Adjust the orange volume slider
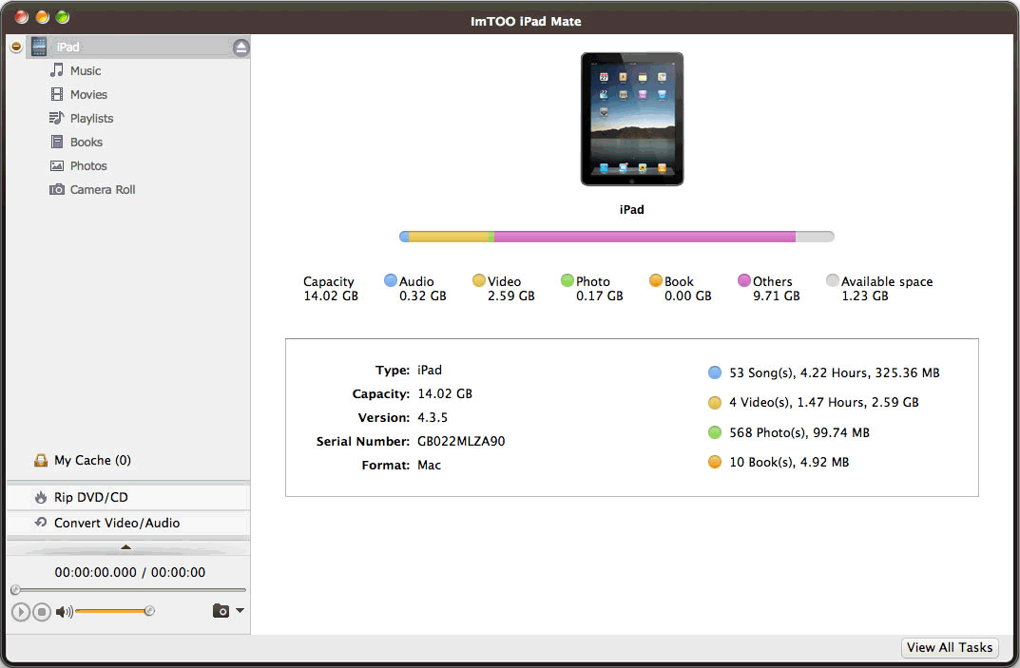This screenshot has height=668, width=1020. coord(114,611)
